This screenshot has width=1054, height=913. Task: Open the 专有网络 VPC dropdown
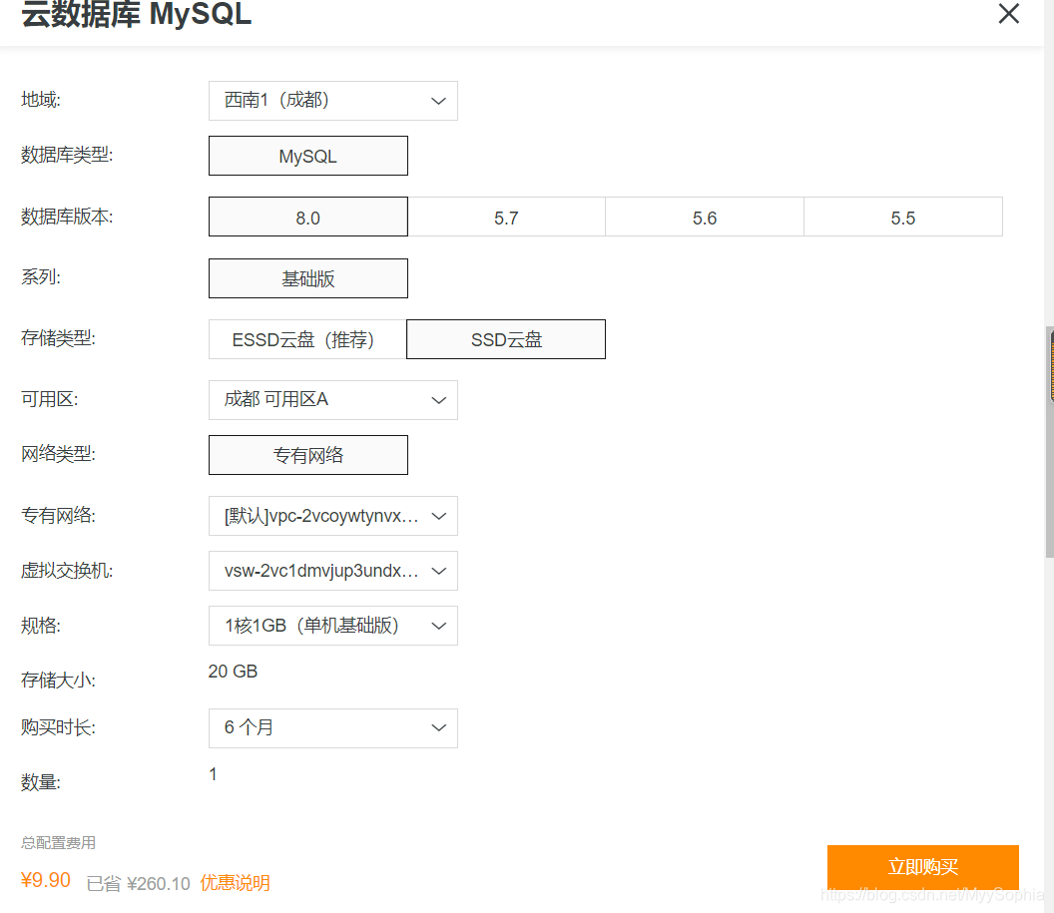click(x=332, y=516)
